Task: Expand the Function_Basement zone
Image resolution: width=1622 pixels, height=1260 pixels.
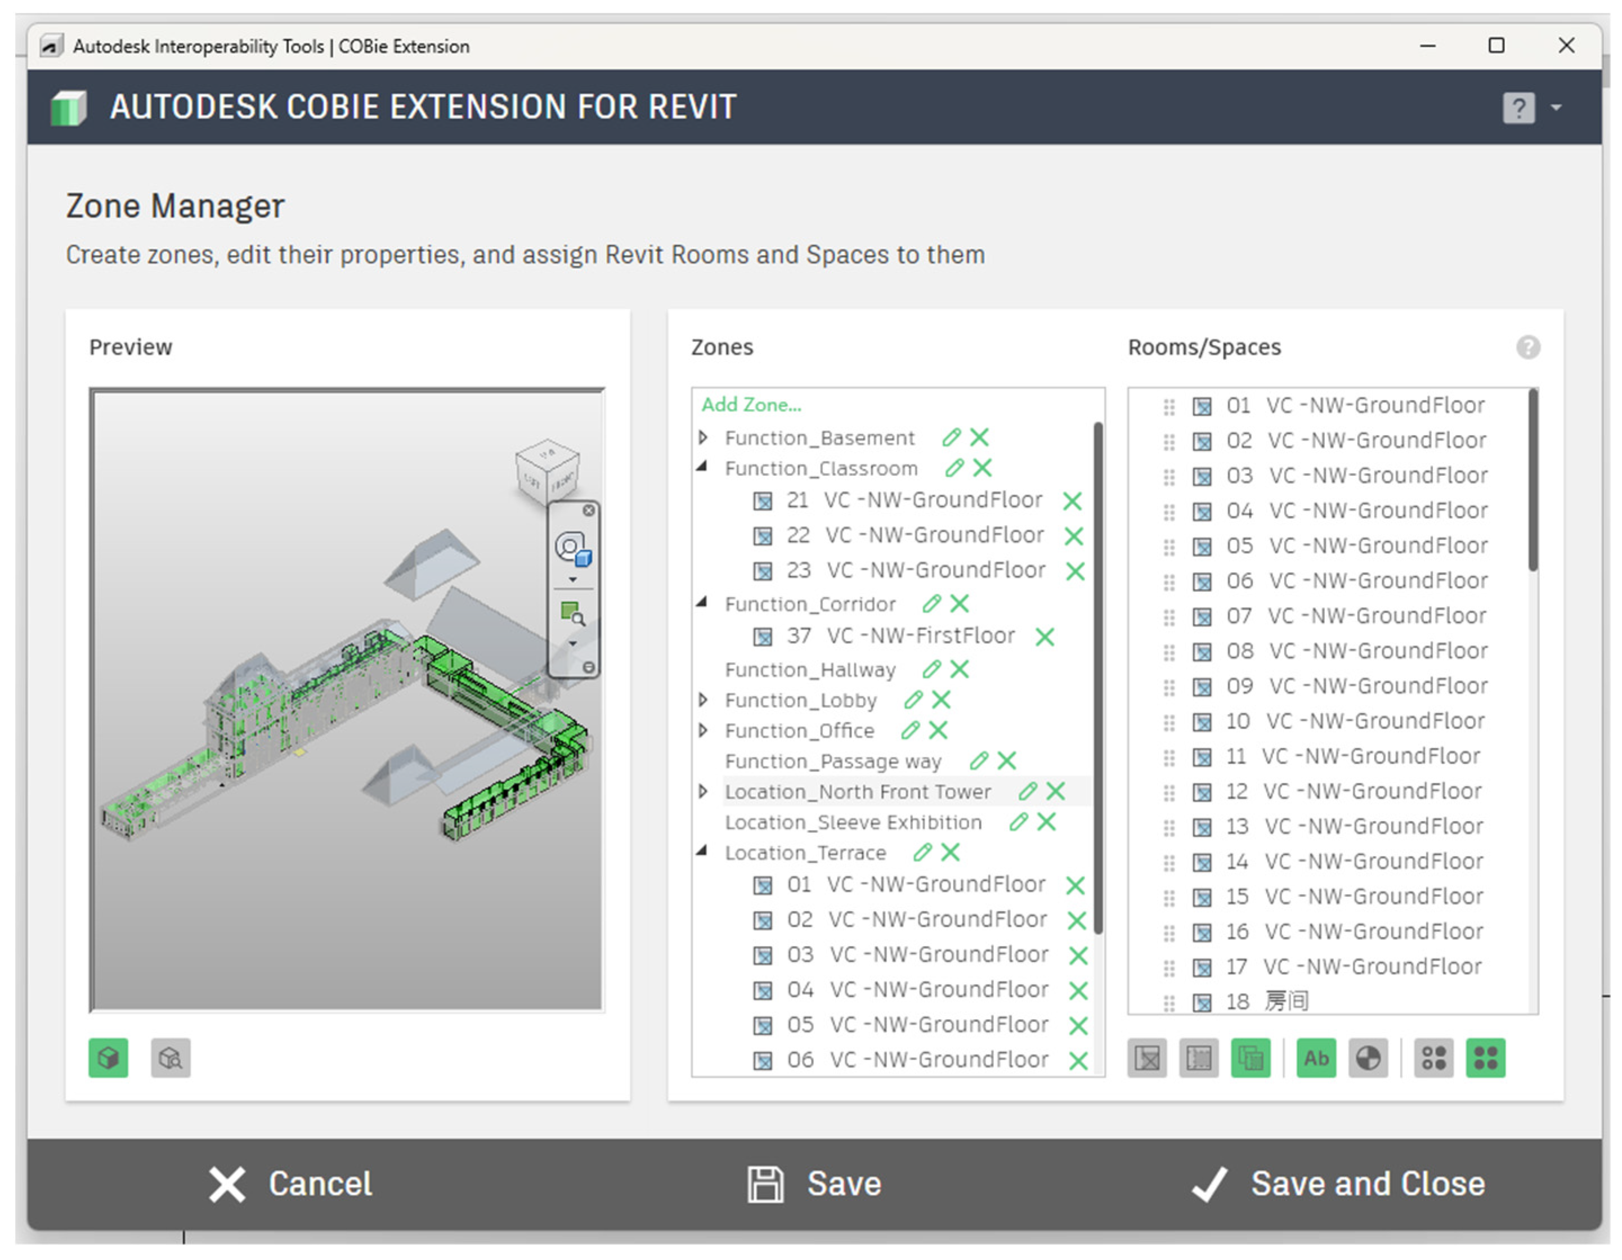Action: (x=702, y=437)
